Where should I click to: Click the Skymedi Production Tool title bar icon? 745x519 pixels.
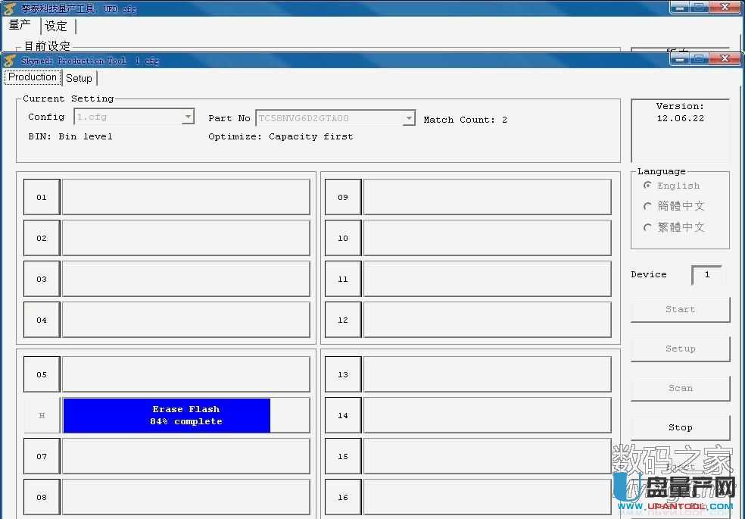point(11,61)
